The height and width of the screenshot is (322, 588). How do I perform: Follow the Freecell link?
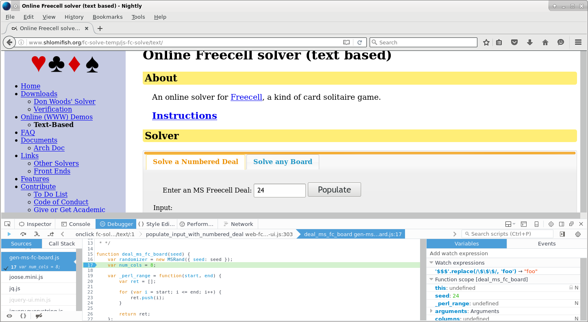coord(246,97)
